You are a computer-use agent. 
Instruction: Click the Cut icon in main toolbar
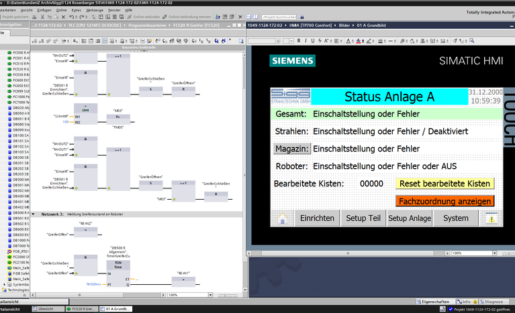42,17
